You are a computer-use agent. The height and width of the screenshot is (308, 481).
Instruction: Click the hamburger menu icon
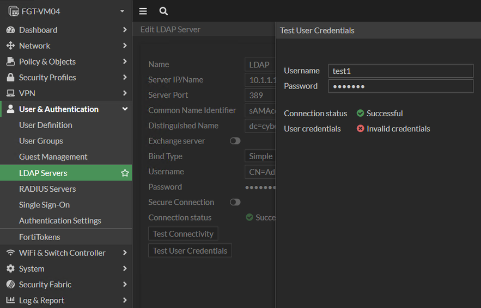click(143, 11)
